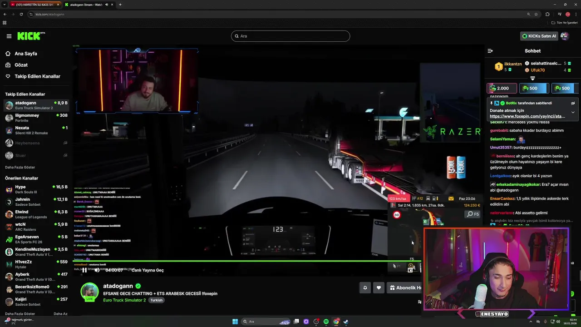The width and height of the screenshot is (581, 327).
Task: Click the KICKs Satın Al button
Action: [539, 36]
